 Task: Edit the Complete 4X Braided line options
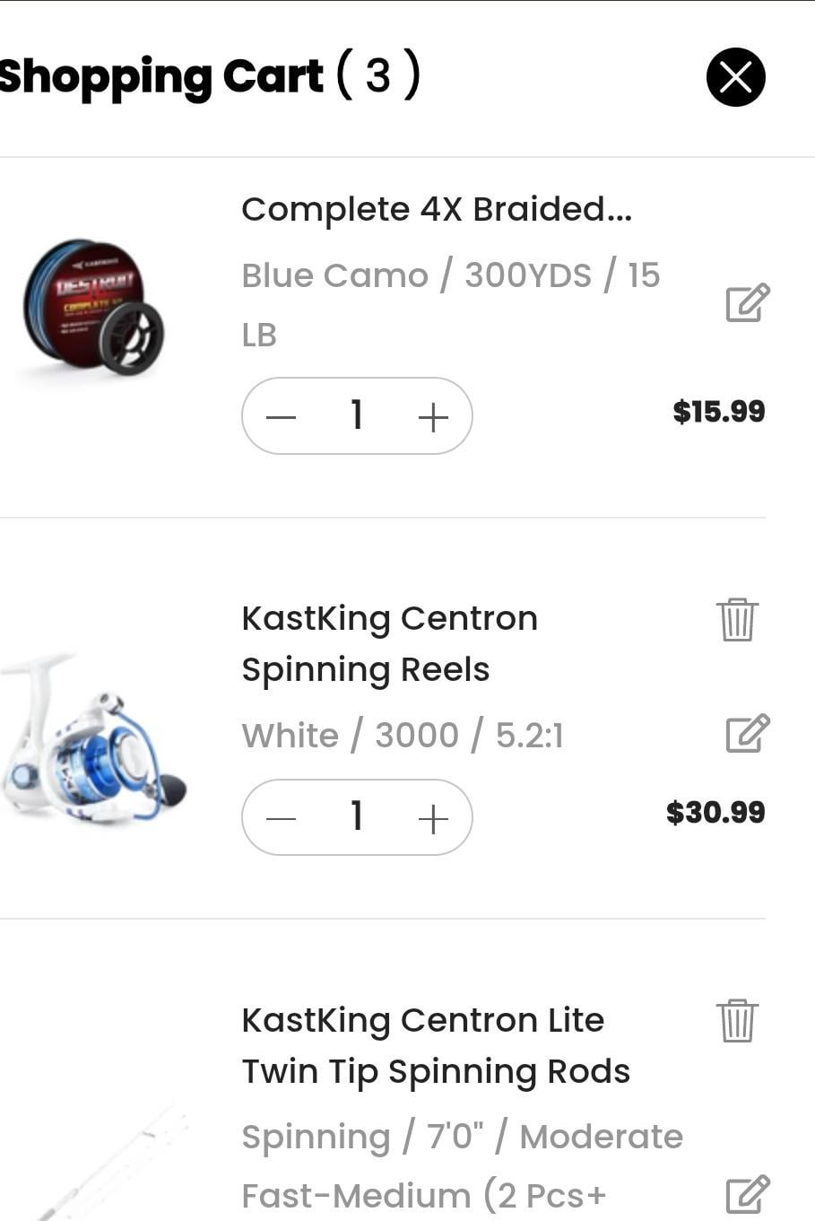[x=748, y=303]
